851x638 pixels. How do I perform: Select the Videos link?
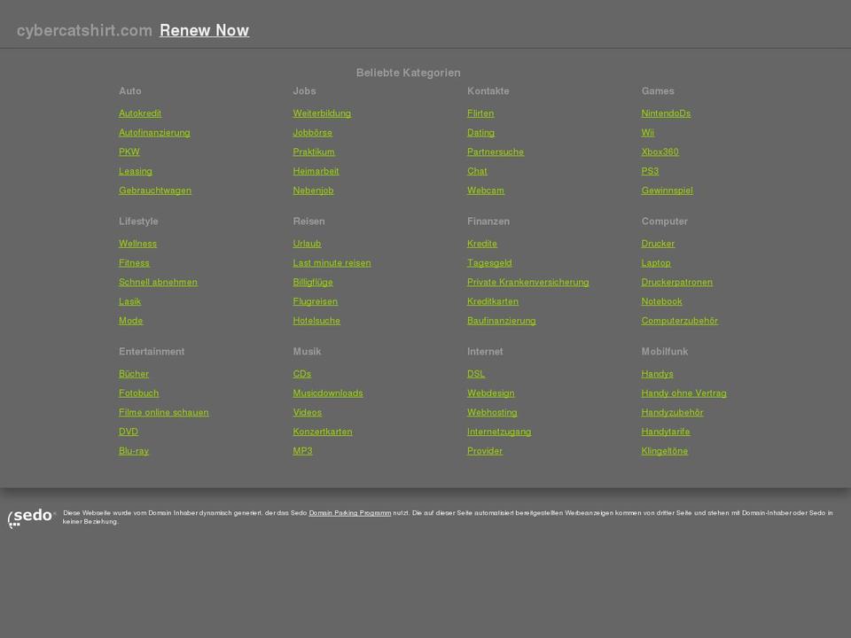[x=308, y=412]
